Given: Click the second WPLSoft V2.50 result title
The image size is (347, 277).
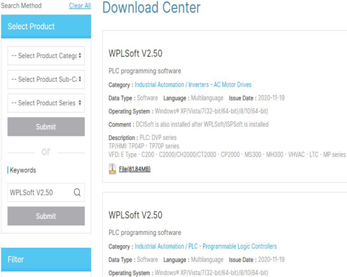Looking at the screenshot, I should [135, 215].
